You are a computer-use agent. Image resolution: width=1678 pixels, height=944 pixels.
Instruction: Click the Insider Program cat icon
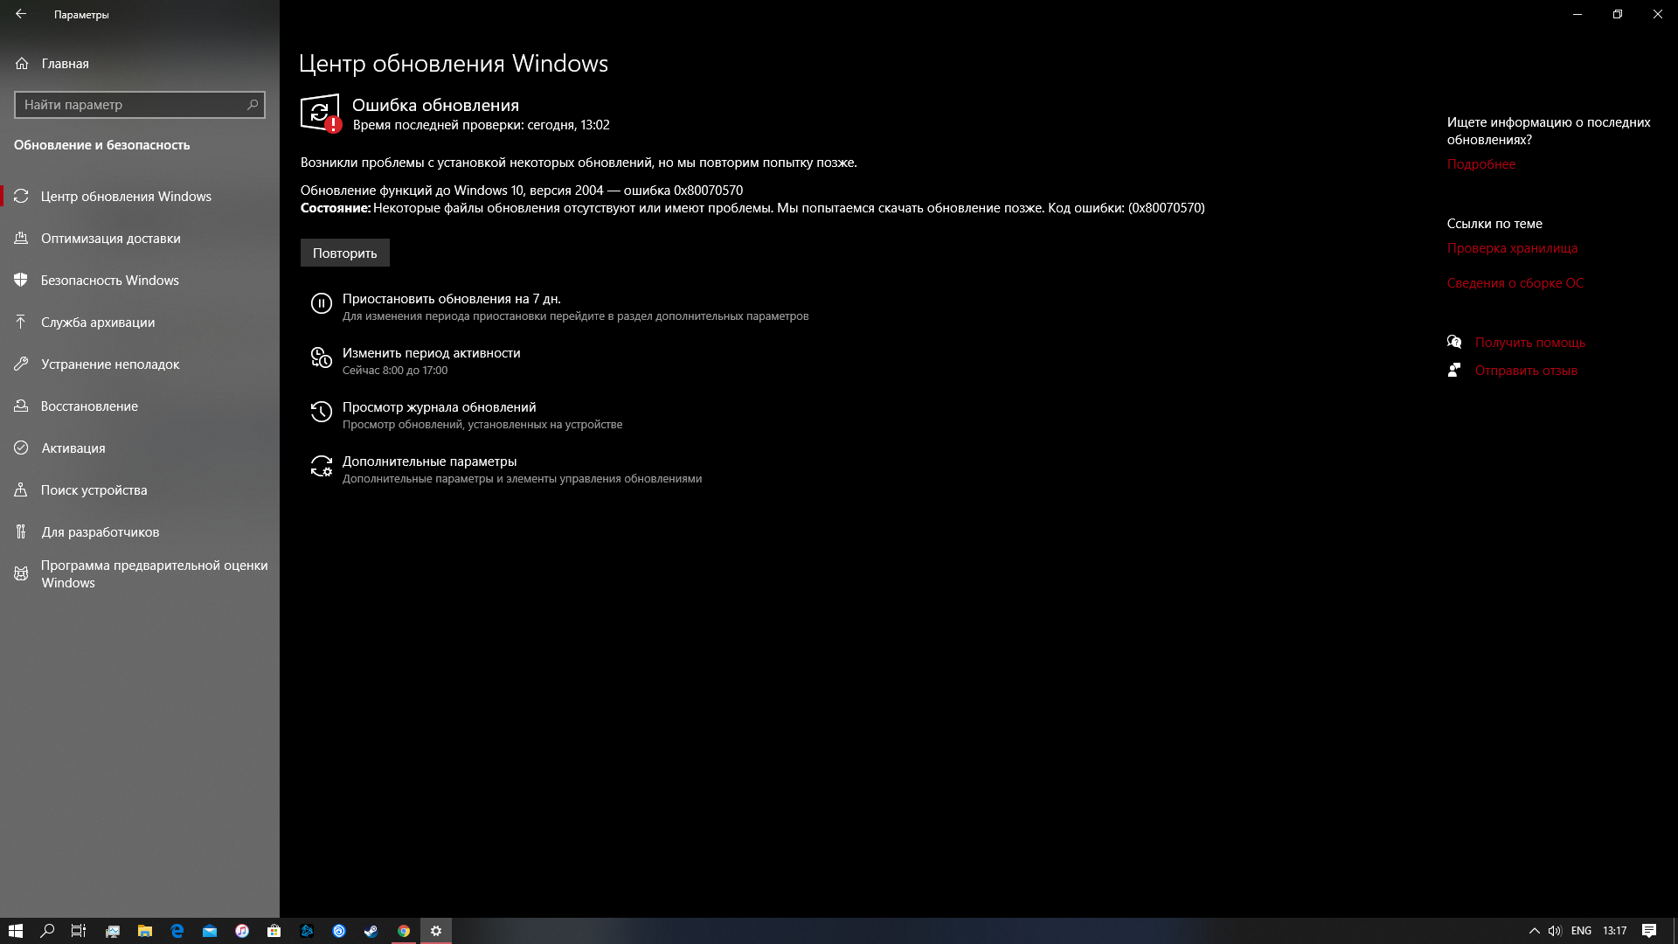pos(21,574)
